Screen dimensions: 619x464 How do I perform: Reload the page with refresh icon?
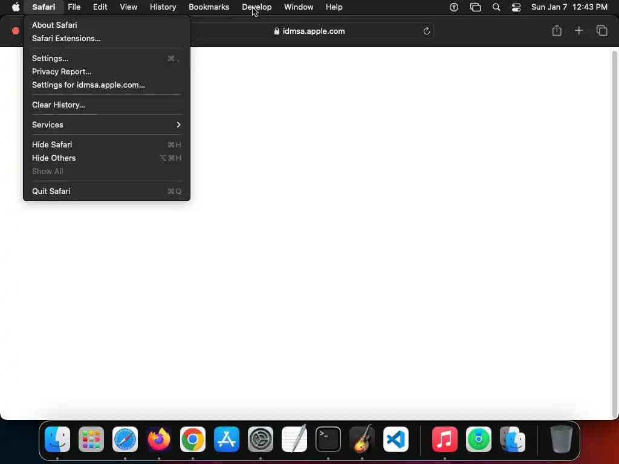coord(426,31)
